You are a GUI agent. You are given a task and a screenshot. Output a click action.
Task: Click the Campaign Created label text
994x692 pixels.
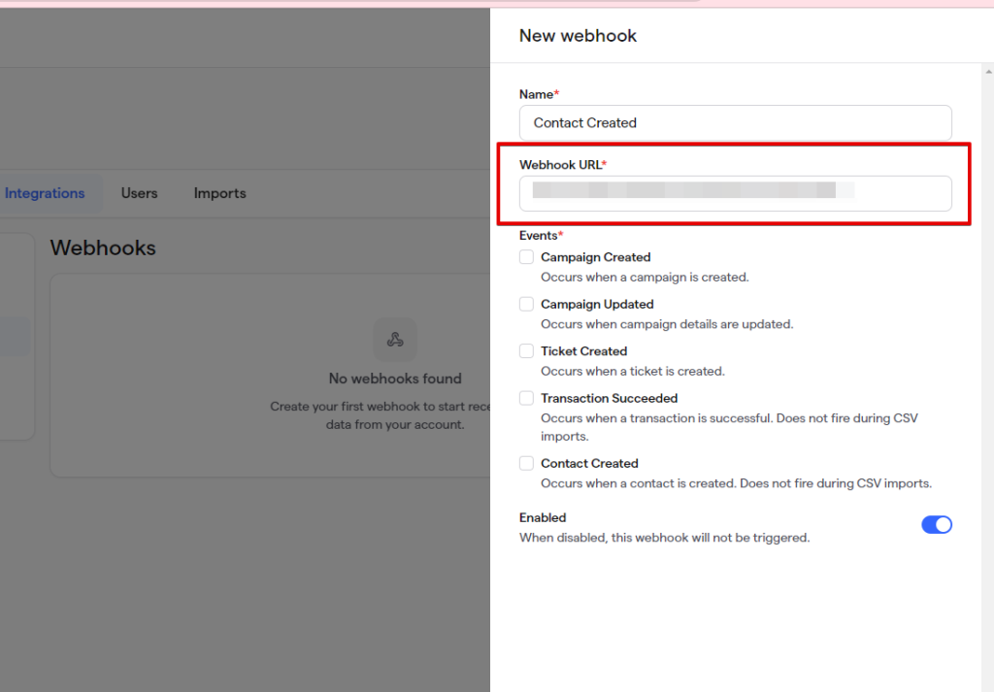tap(595, 257)
